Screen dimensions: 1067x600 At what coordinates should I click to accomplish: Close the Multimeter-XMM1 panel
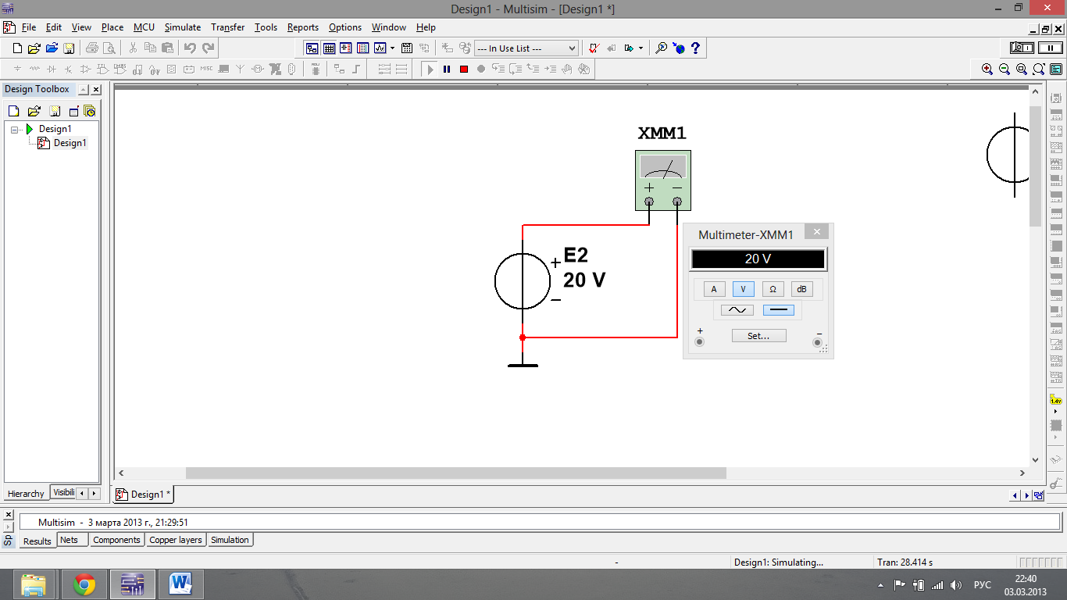(817, 232)
